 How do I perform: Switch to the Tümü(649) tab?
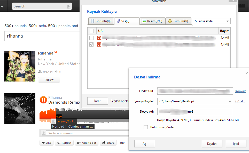tap(178, 21)
